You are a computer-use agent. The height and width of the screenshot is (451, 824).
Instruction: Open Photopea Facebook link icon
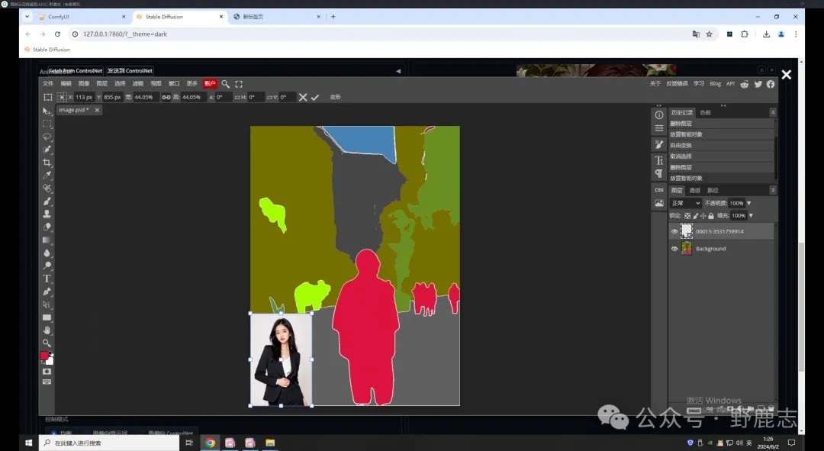point(771,84)
